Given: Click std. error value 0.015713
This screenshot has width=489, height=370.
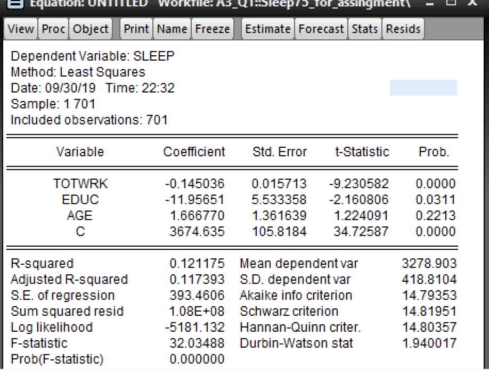Looking at the screenshot, I should coord(279,183).
